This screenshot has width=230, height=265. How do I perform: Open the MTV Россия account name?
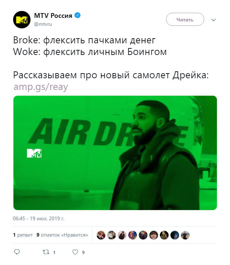tap(53, 16)
